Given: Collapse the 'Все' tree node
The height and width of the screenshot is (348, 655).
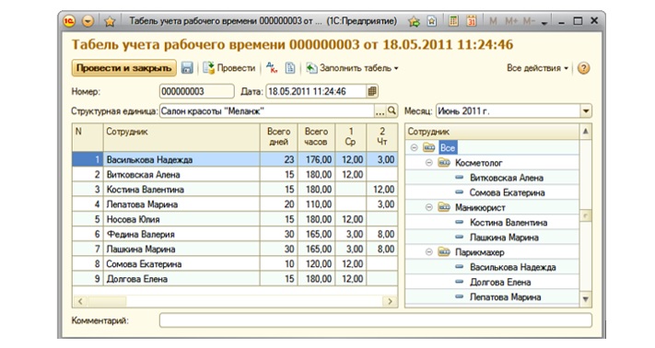Looking at the screenshot, I should click(x=414, y=147).
